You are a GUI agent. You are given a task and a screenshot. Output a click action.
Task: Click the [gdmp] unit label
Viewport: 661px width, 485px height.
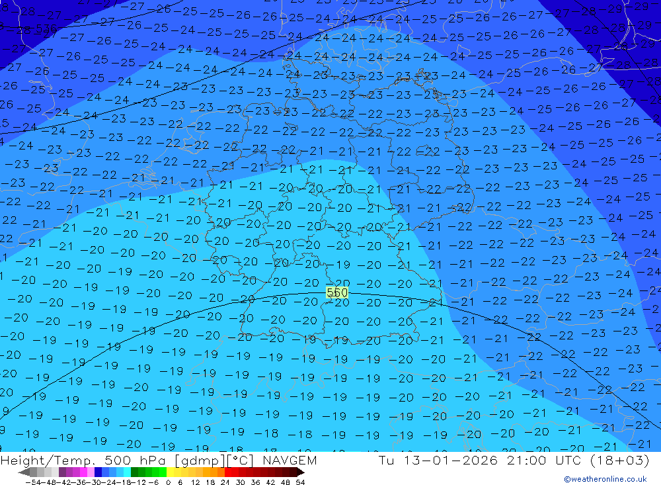coord(198,461)
